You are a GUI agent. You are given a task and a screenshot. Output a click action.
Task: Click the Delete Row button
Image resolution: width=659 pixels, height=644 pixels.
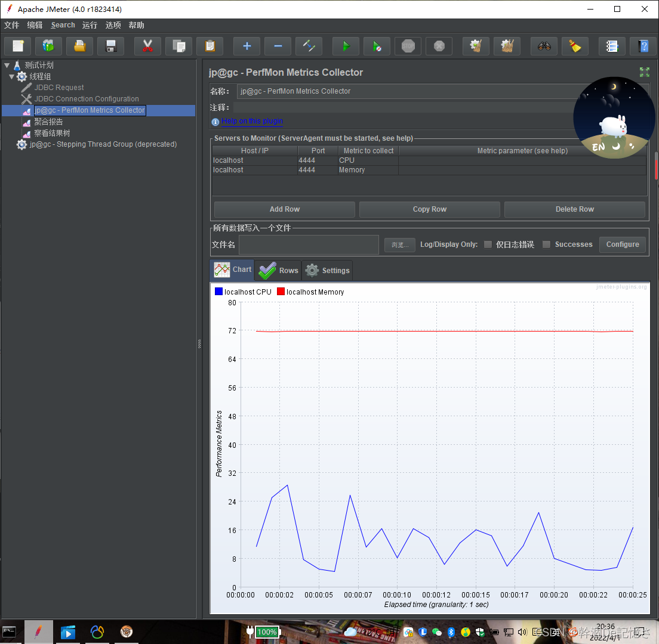(574, 209)
